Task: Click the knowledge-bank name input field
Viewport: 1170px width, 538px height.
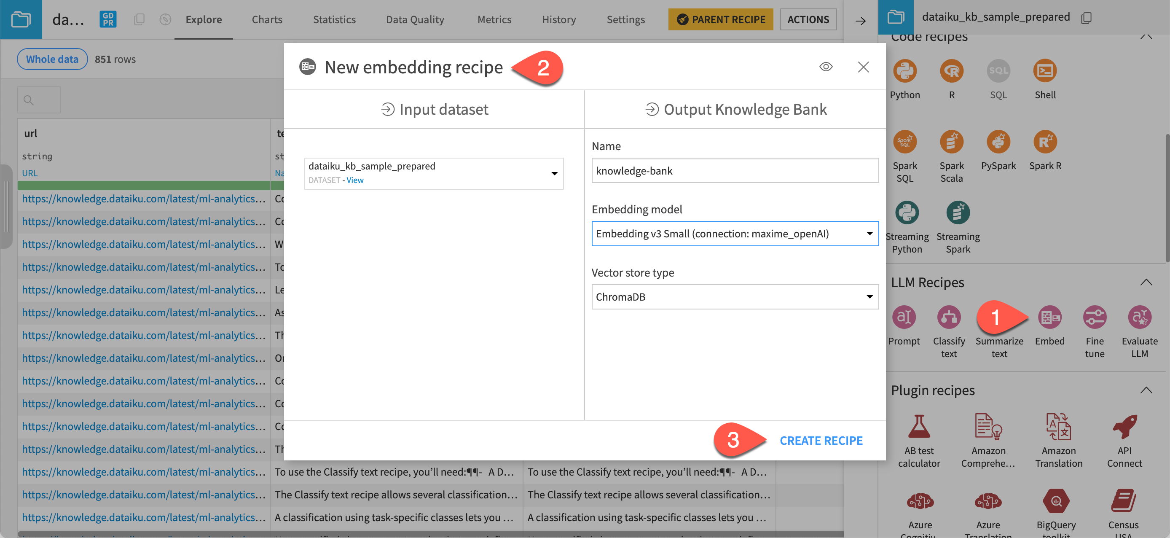Action: point(734,170)
